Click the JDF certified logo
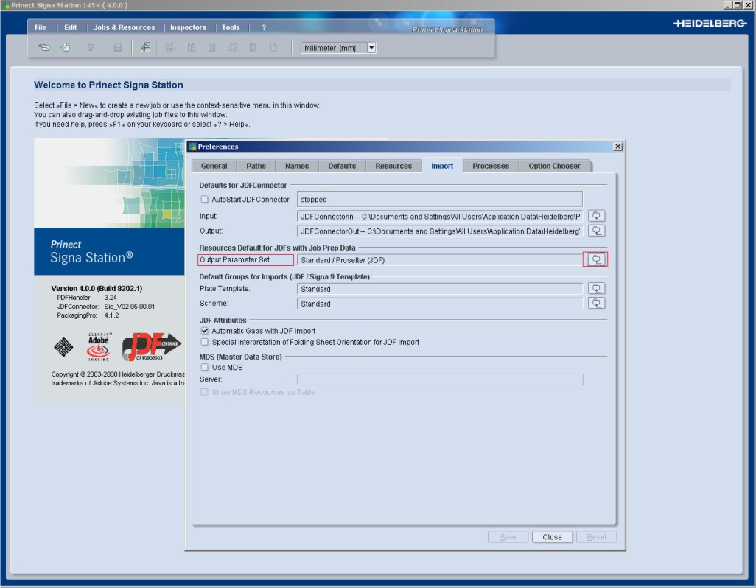 tap(151, 346)
